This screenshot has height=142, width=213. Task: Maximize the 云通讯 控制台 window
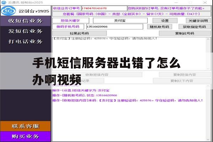(x=190, y=2)
